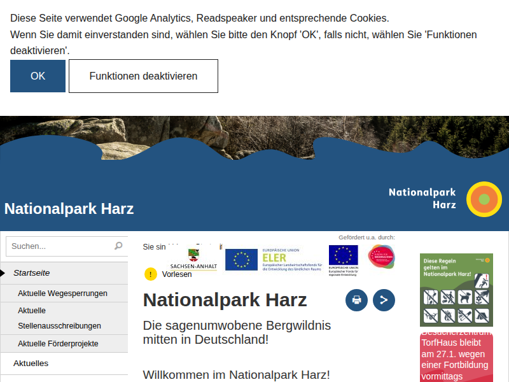Viewport: 509px width, 382px height.
Task: Click the Vorlesen text link
Action: (x=176, y=274)
